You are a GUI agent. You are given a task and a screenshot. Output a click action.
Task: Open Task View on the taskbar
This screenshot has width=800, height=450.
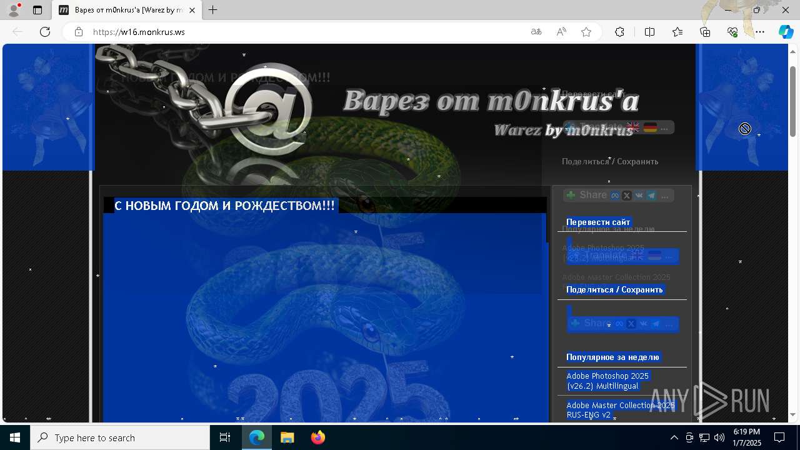click(x=225, y=437)
